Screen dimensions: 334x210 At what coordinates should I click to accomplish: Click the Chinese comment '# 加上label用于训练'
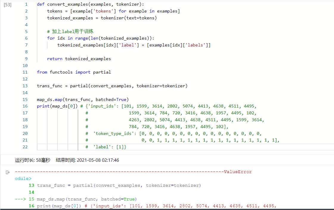point(70,32)
